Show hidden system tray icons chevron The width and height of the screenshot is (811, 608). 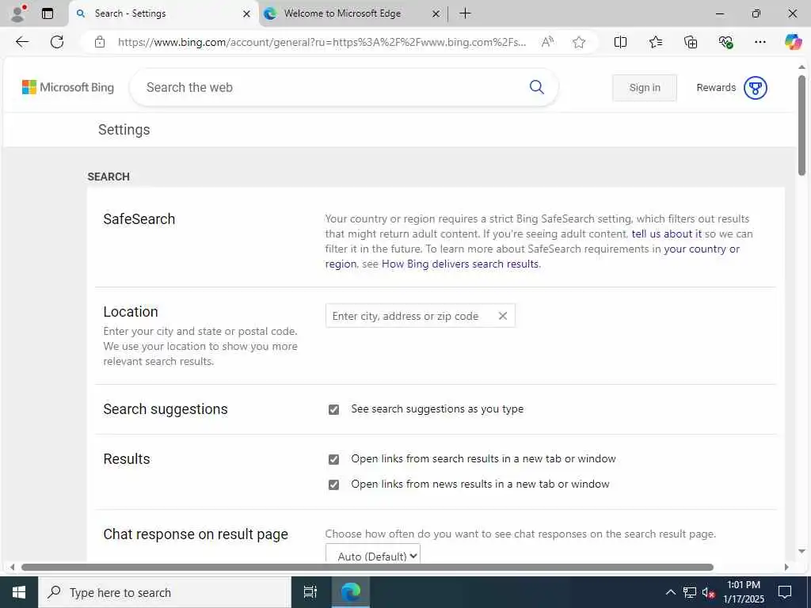[670, 592]
